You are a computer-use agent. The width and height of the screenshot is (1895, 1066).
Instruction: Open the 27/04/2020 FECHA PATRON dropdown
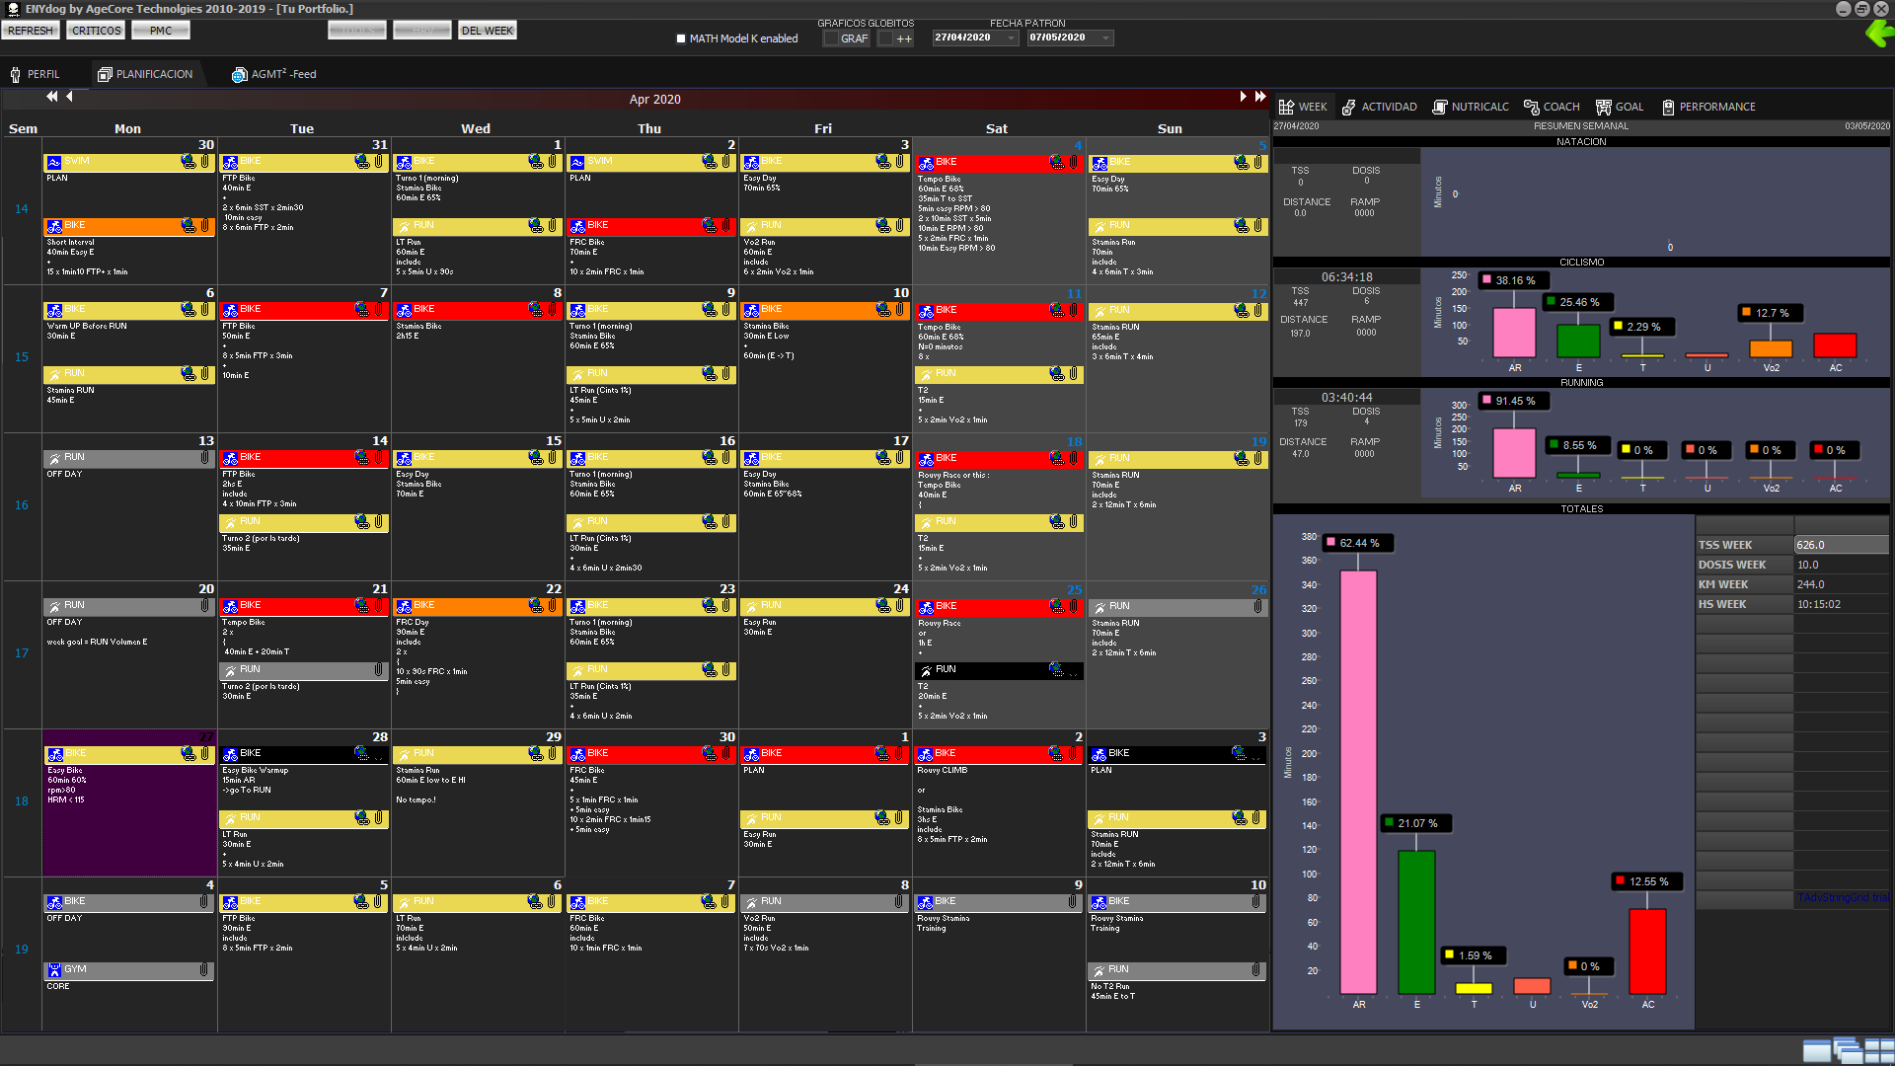pyautogui.click(x=1009, y=38)
